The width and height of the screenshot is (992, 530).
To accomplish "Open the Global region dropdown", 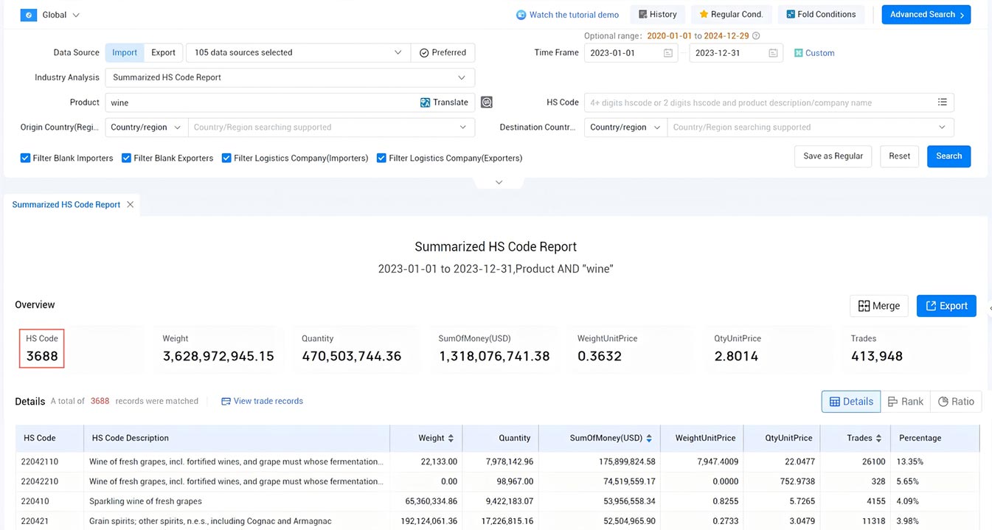I will click(61, 15).
